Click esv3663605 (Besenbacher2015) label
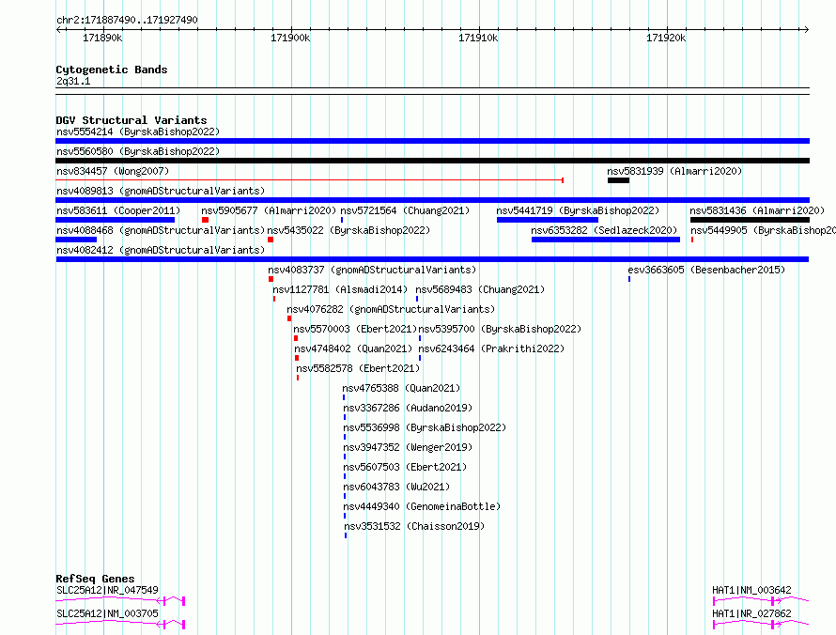 click(x=706, y=270)
